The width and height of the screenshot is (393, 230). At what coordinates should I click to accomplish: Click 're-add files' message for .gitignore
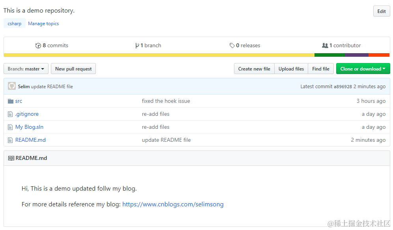pos(155,114)
